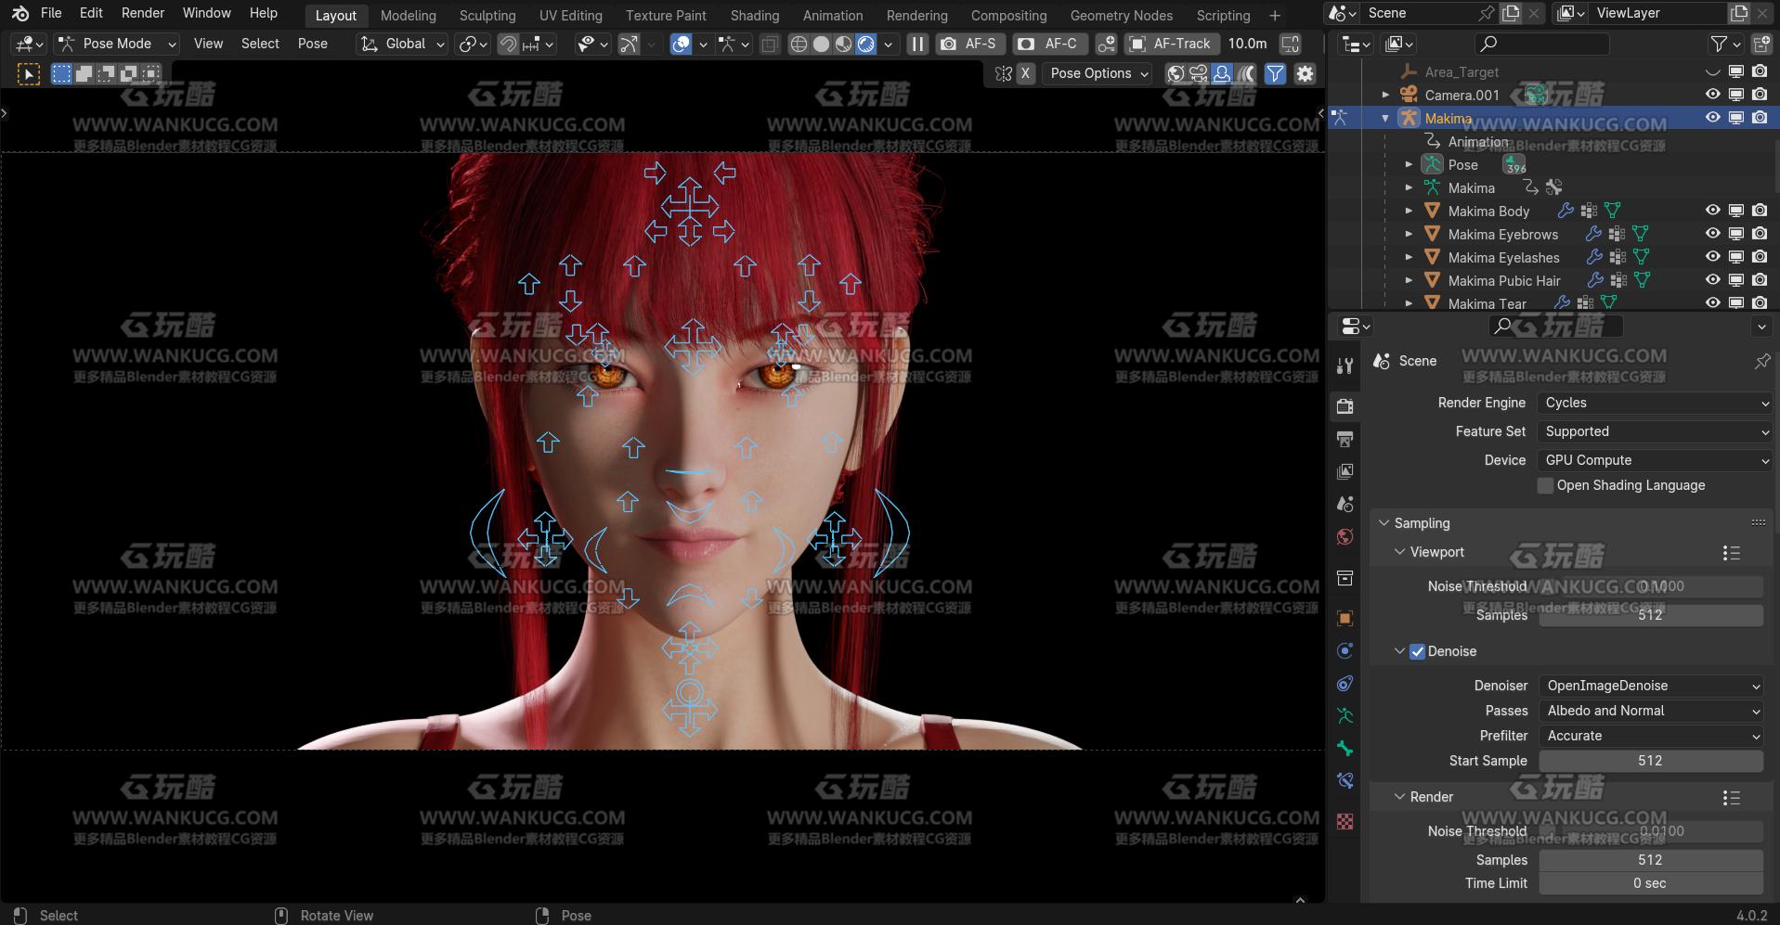Open the Feature Set Supported dropdown

coord(1656,431)
